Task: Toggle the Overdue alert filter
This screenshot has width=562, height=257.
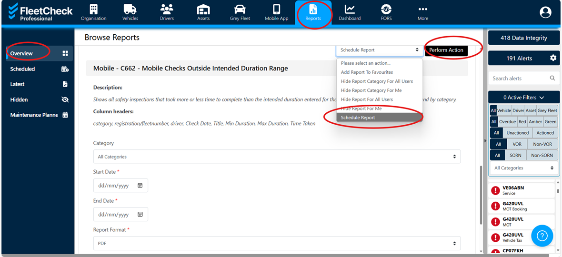Action: click(x=507, y=122)
